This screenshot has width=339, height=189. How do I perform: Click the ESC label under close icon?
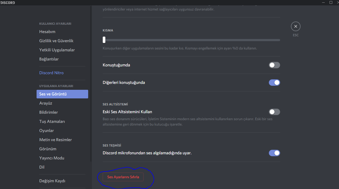(296, 35)
